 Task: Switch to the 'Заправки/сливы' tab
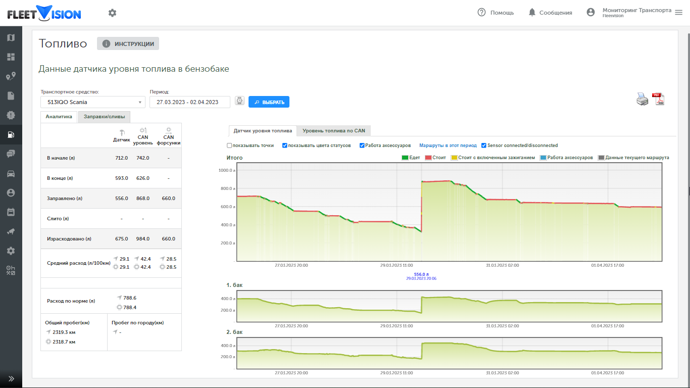coord(104,117)
